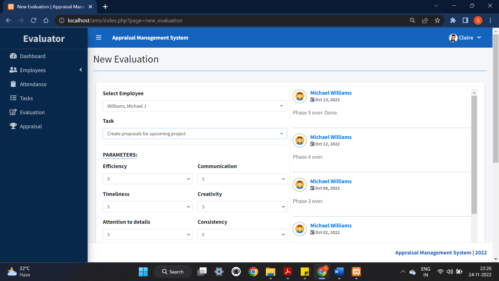This screenshot has height=281, width=499.
Task: Click Claire's profile avatar
Action: 453,38
